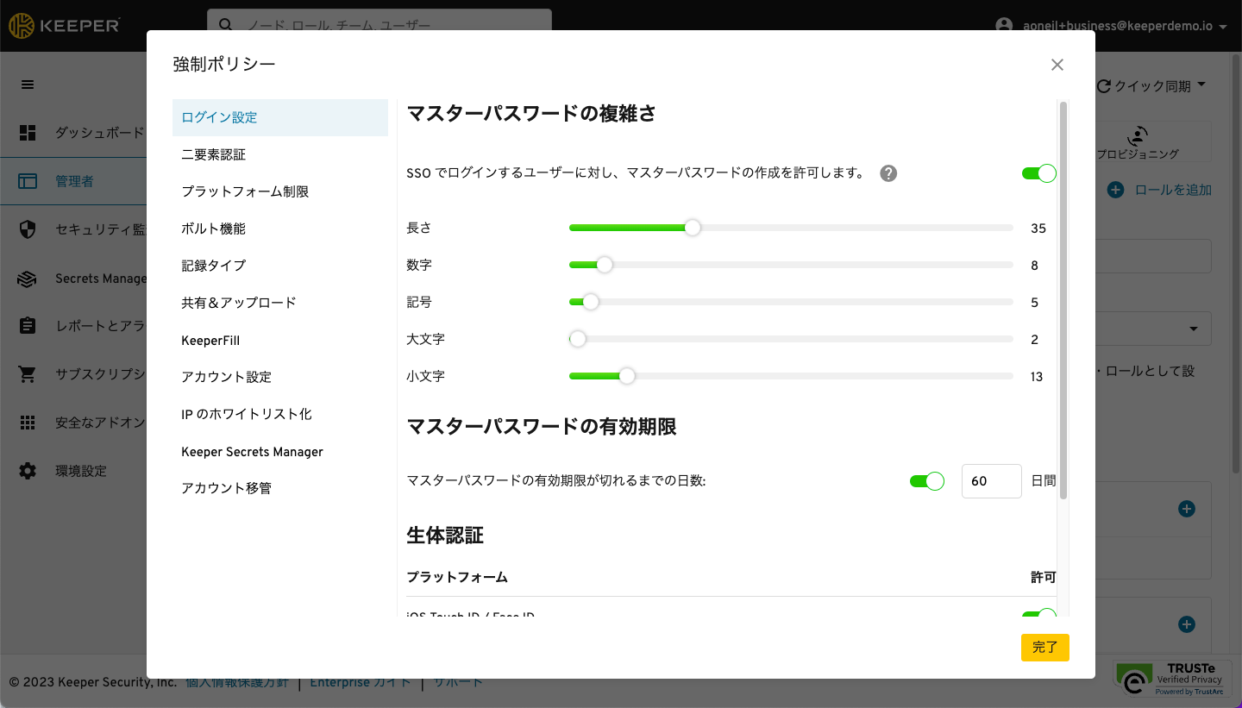1242x708 pixels.
Task: Toggle master password expiration switch off
Action: (x=926, y=481)
